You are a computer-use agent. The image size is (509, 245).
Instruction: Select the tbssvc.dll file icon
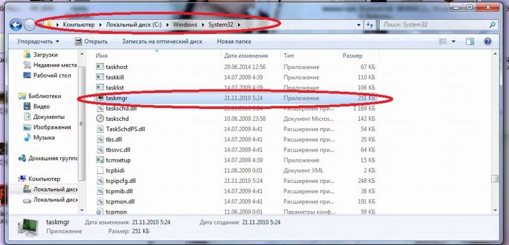99,150
